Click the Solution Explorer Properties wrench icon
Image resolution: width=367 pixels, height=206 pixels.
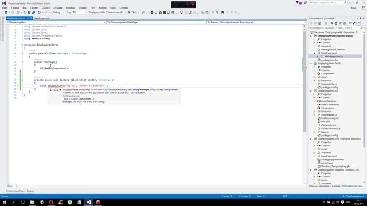[354, 23]
